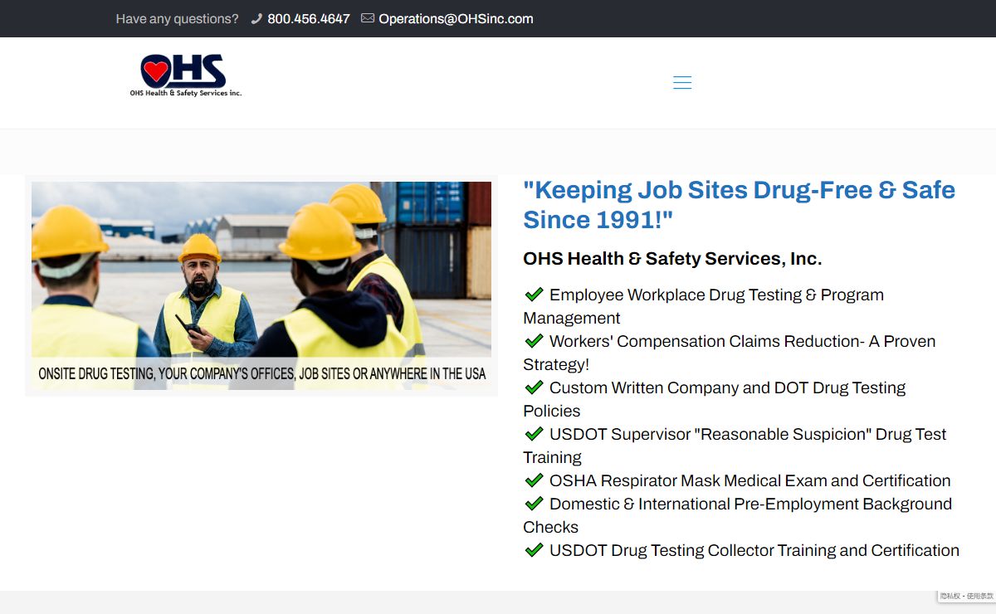996x614 pixels.
Task: Select "USDOT Drug Testing Collector Training" text
Action: [692, 550]
